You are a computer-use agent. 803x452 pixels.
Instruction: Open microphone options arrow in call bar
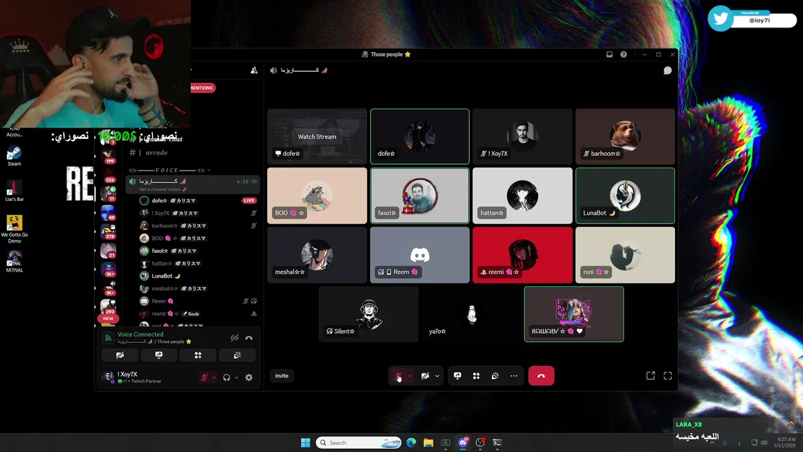[x=410, y=376]
